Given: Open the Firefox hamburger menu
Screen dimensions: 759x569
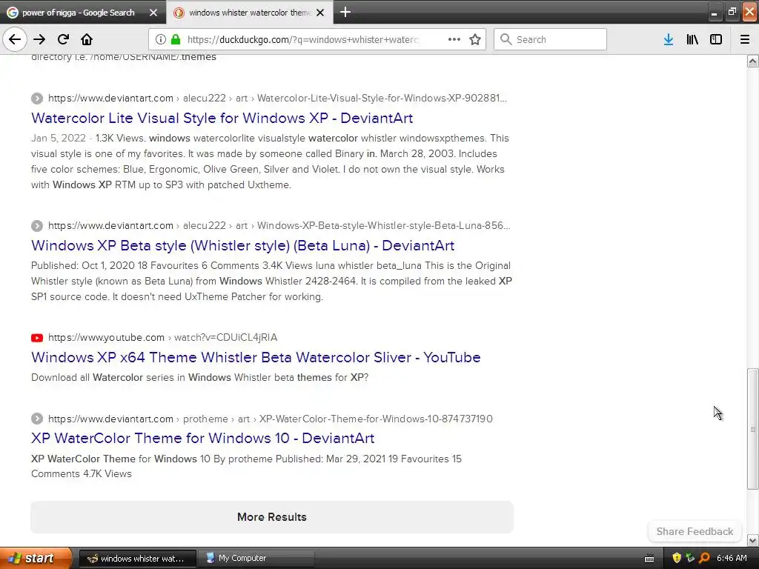Looking at the screenshot, I should (745, 39).
